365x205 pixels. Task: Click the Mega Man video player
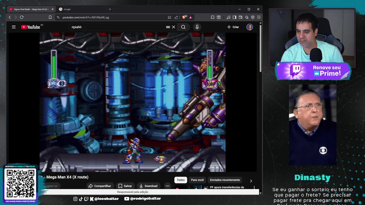133,102
